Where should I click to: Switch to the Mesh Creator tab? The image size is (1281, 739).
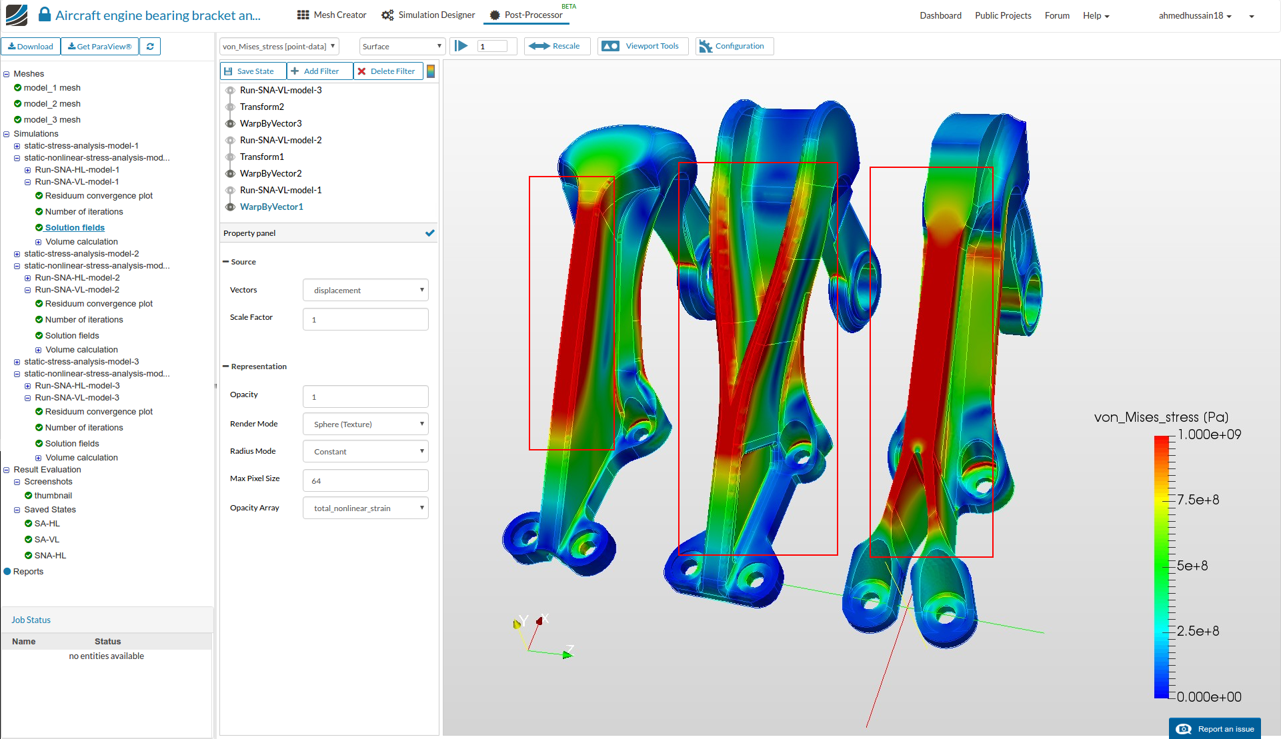click(x=331, y=15)
